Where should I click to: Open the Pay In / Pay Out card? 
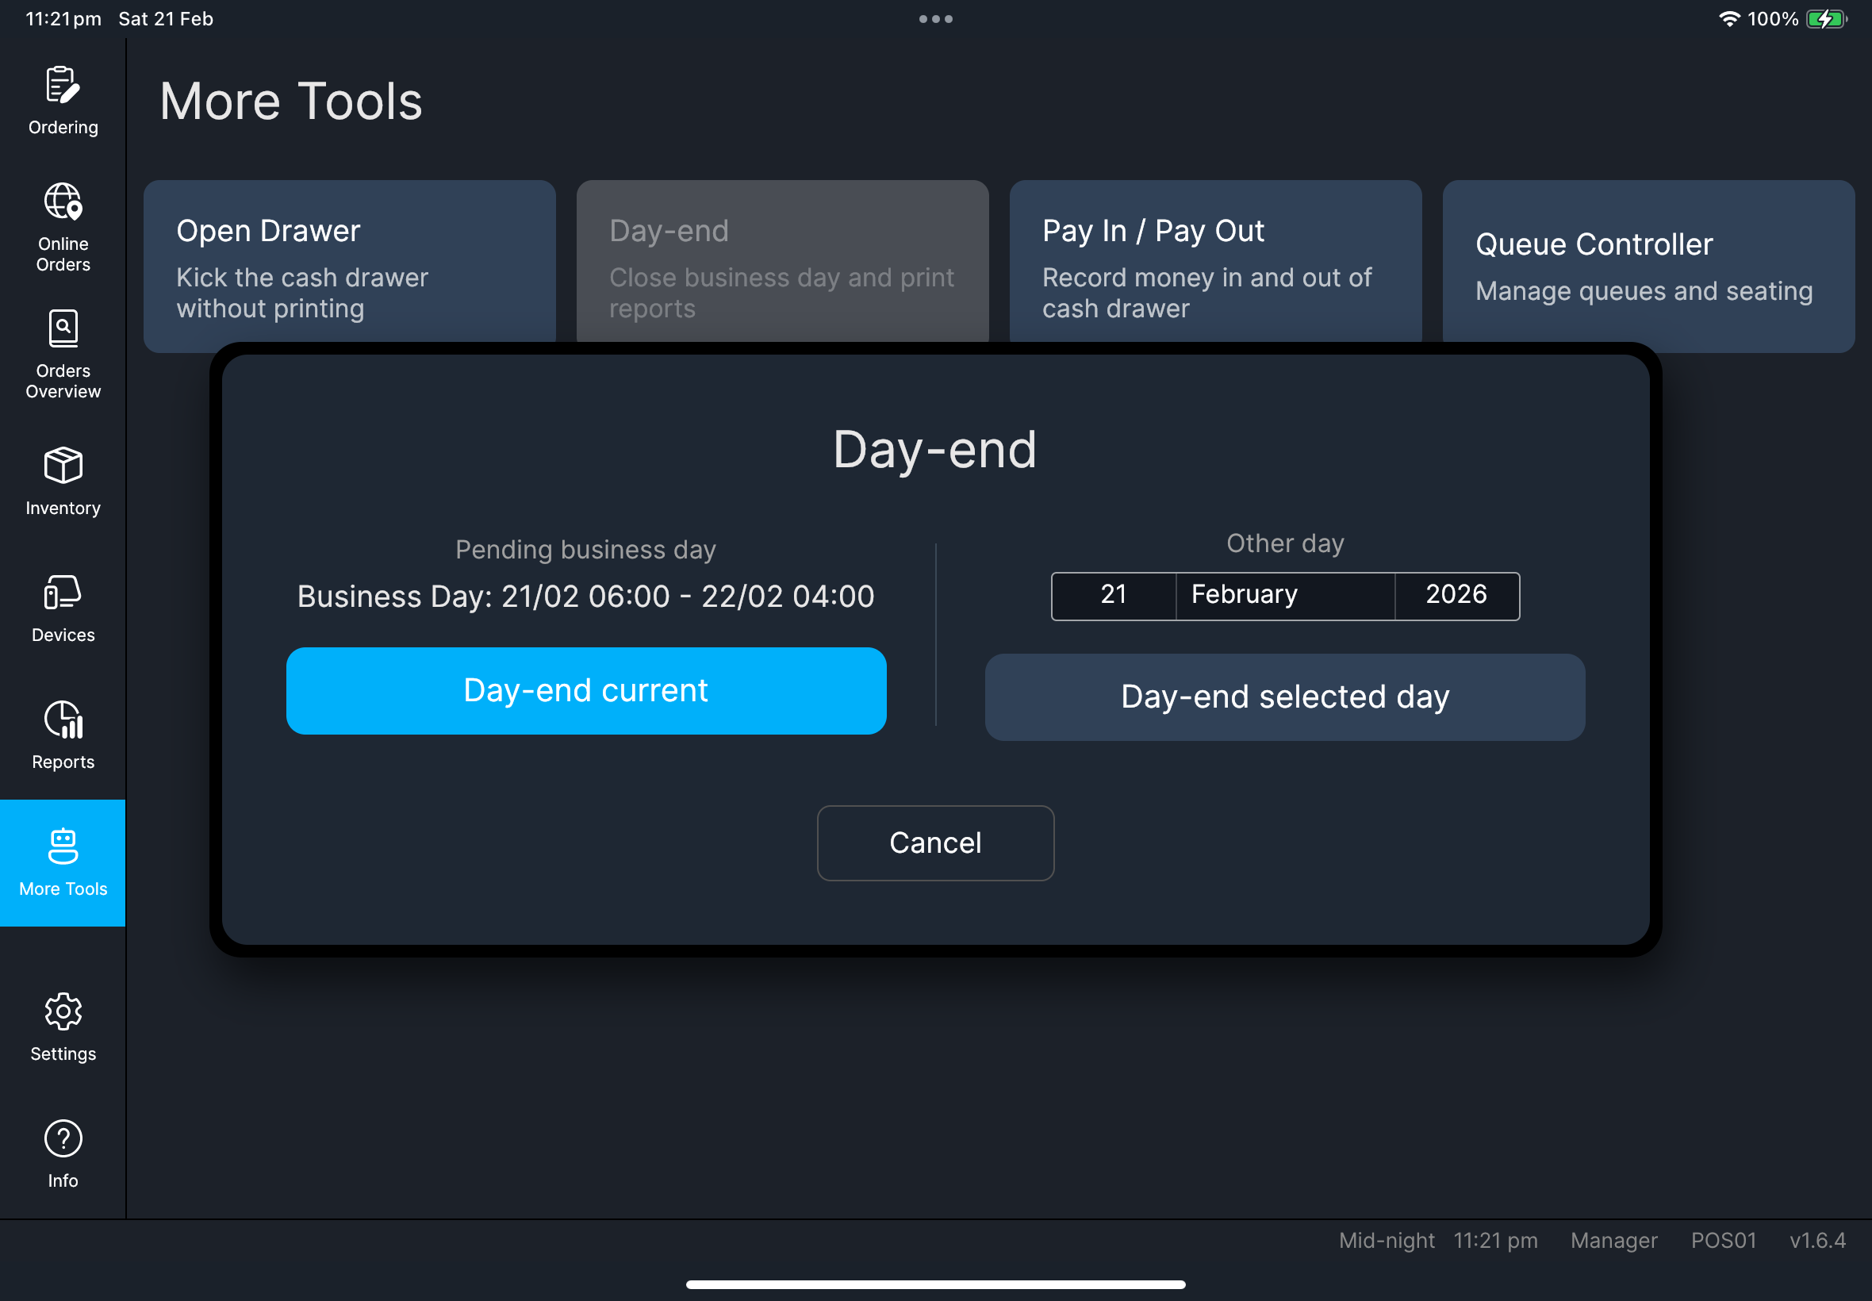pos(1214,266)
